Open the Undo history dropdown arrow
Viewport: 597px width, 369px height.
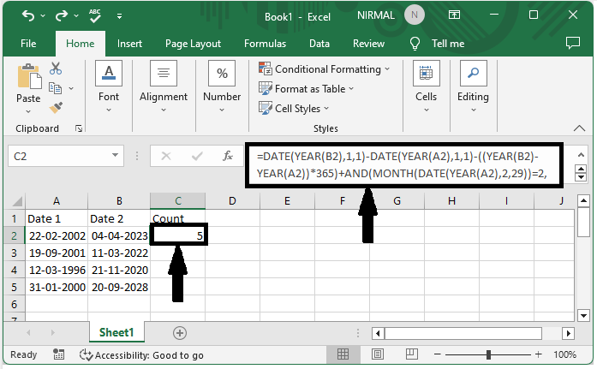[x=43, y=16]
